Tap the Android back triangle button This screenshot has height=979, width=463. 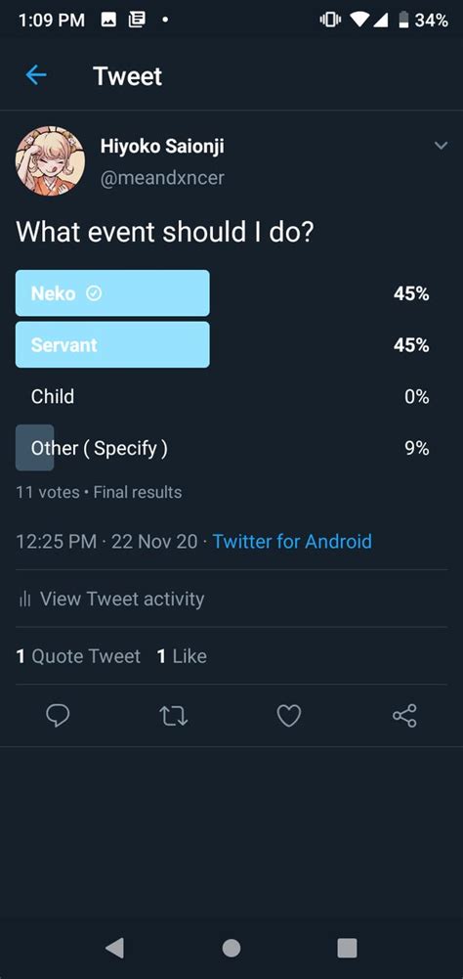point(115,948)
